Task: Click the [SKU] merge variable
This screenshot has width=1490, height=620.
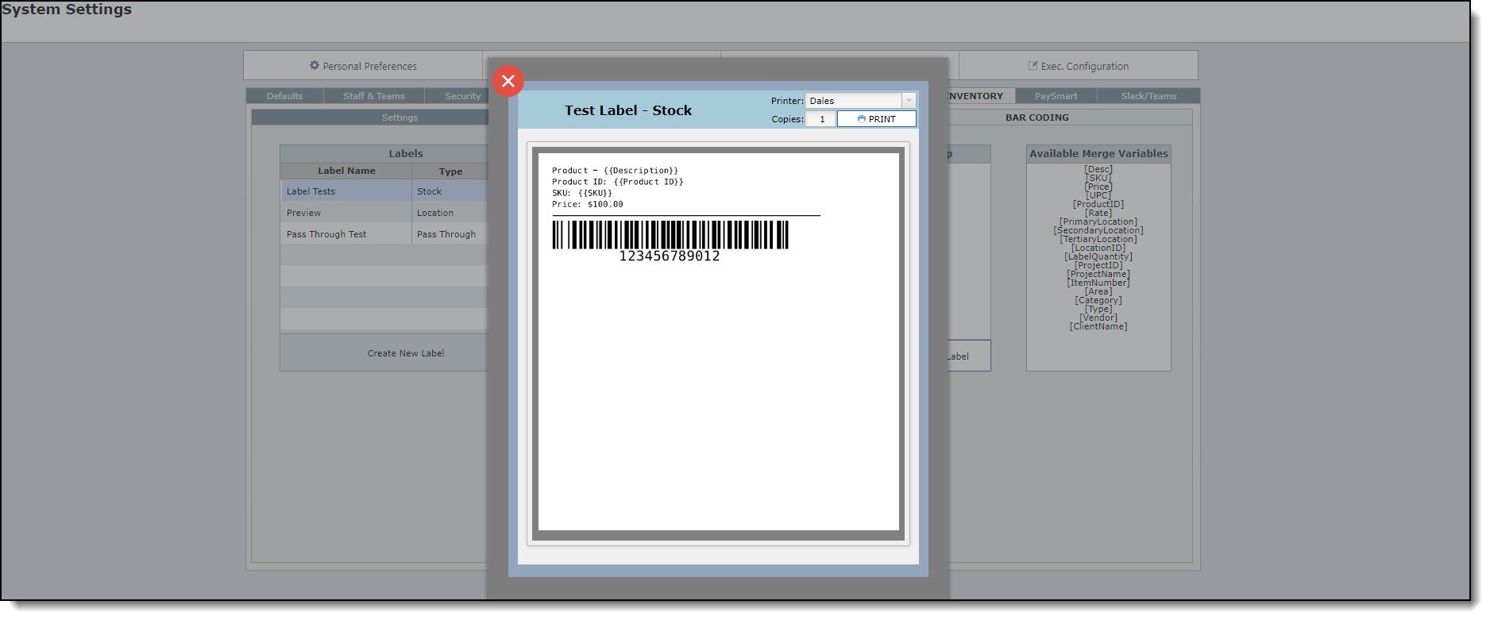Action: point(1098,178)
